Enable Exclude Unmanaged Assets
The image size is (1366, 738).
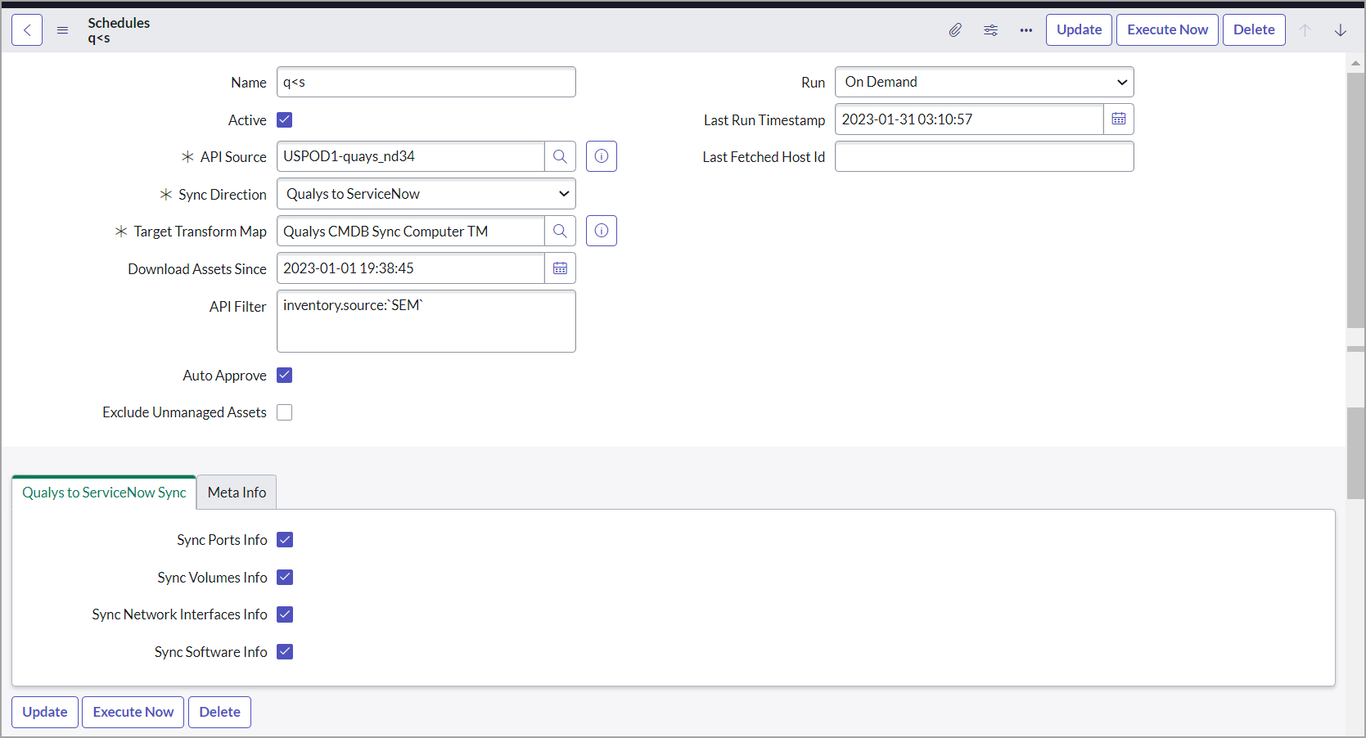pyautogui.click(x=285, y=412)
